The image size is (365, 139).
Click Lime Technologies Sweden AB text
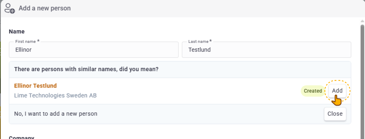[x=55, y=95]
